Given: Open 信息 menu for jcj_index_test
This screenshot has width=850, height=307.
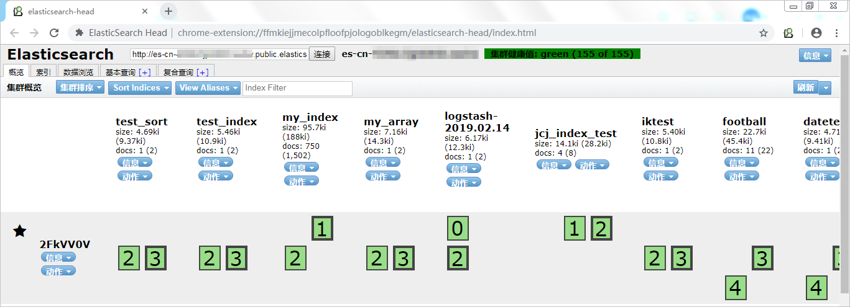Looking at the screenshot, I should tap(554, 165).
